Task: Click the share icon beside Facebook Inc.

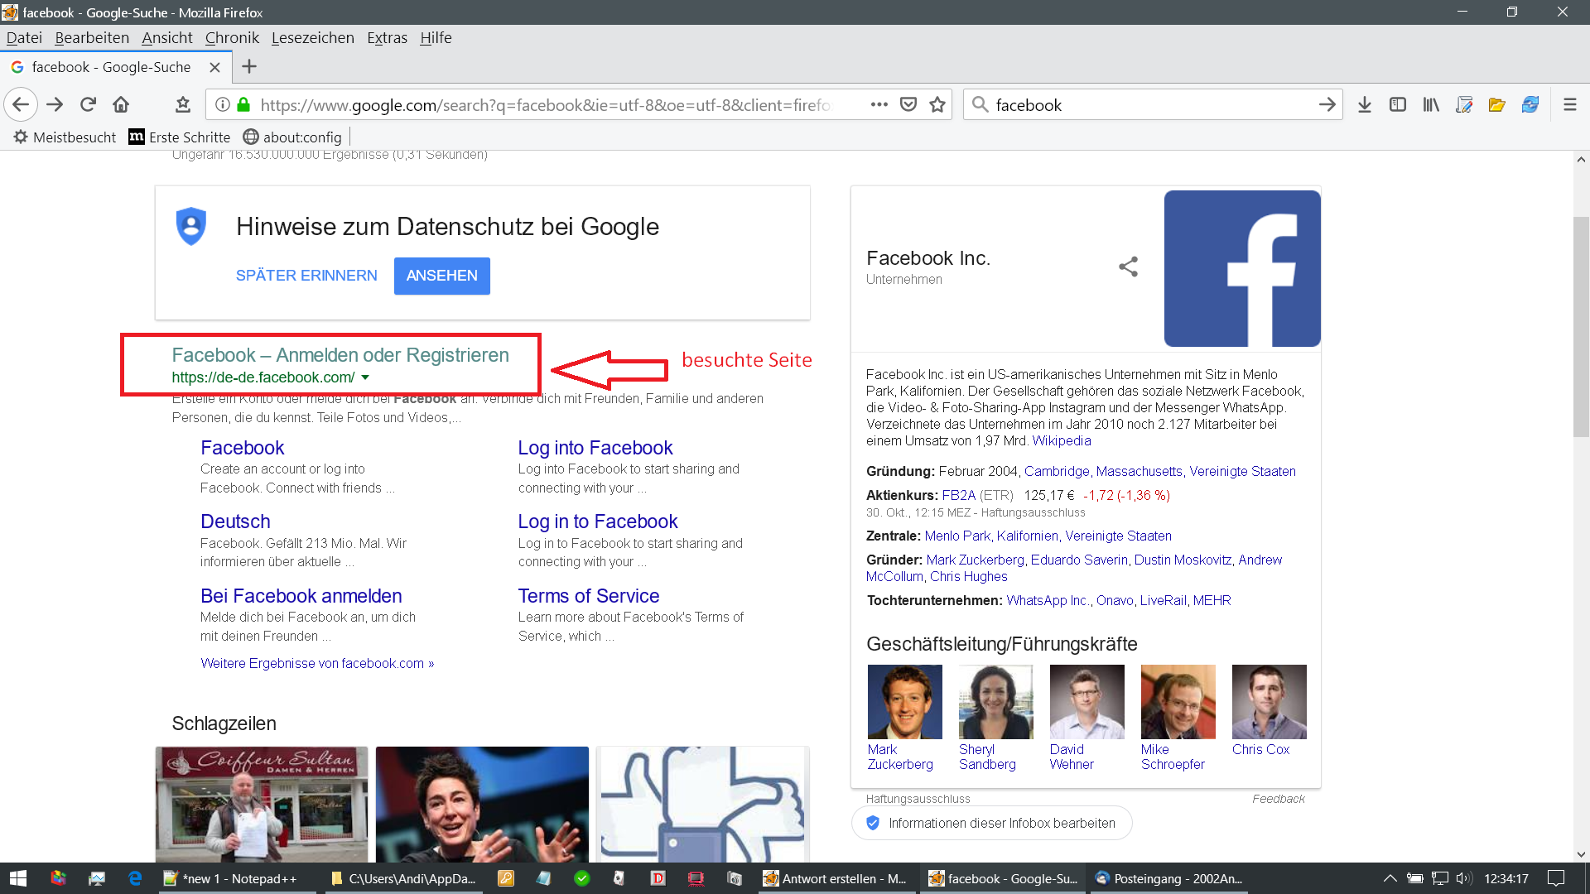Action: (1128, 267)
